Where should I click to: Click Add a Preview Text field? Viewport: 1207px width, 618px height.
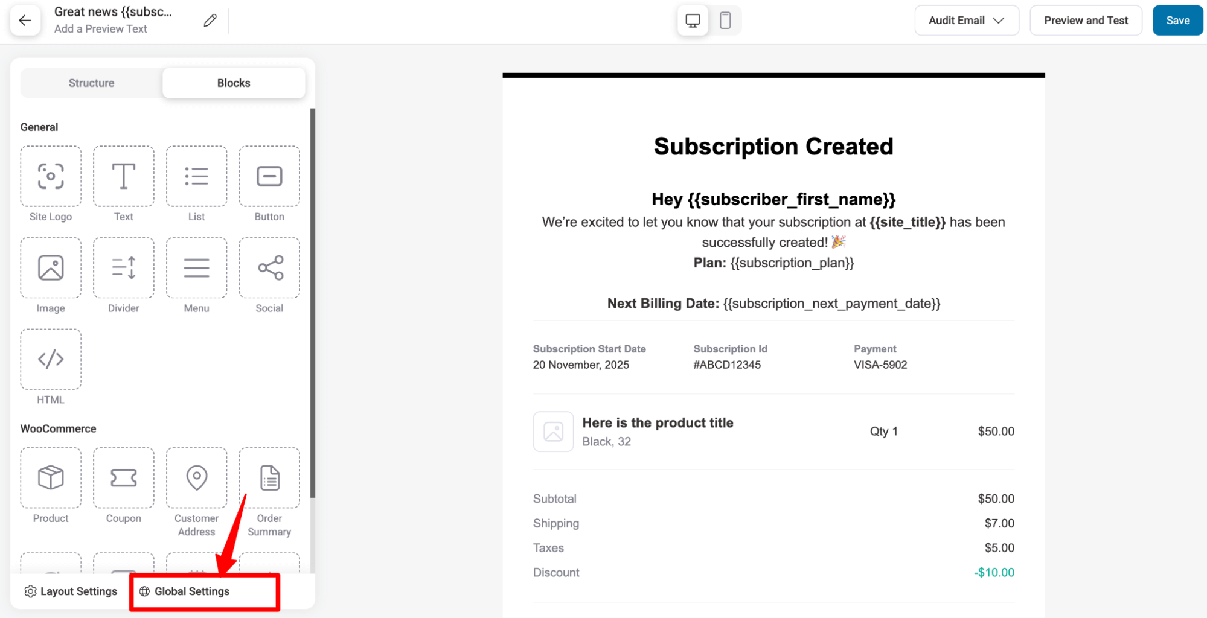(100, 28)
